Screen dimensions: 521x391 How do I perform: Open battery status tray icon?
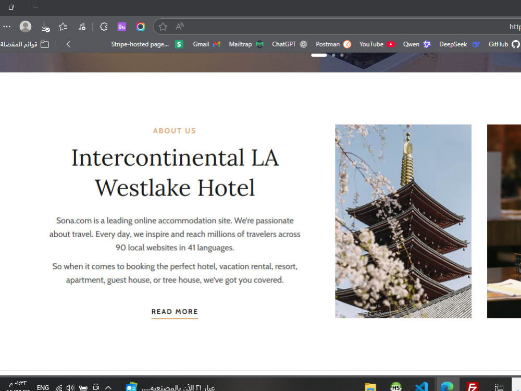[83, 388]
